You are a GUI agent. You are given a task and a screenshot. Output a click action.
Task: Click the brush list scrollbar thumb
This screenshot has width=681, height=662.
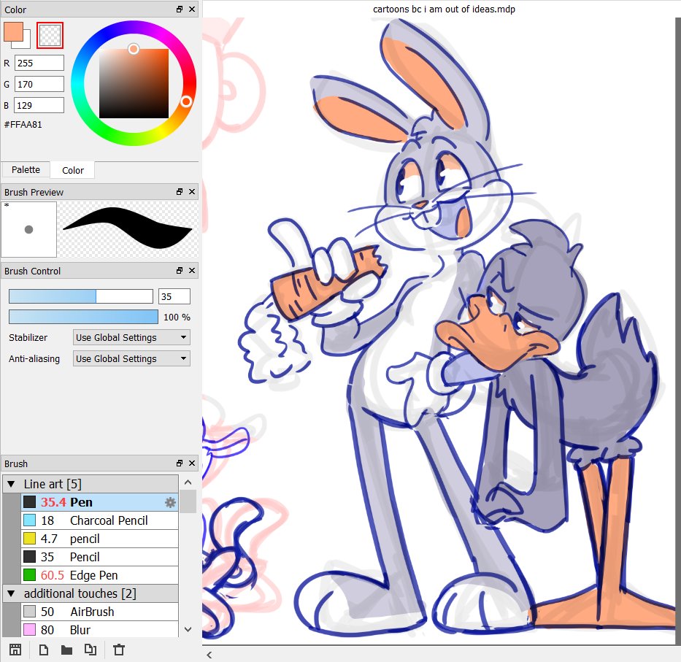coord(188,501)
